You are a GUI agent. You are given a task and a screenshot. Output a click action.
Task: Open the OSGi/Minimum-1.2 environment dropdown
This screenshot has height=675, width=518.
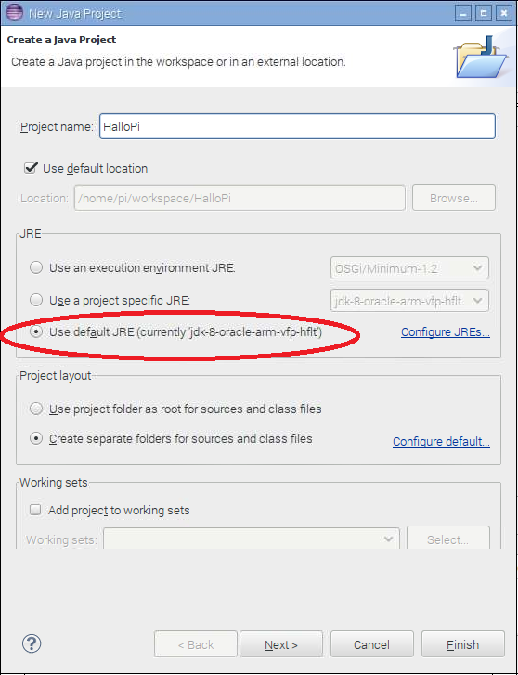(409, 268)
